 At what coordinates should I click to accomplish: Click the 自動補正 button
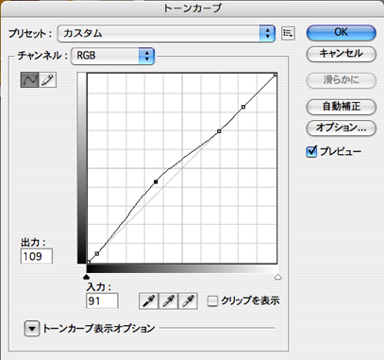click(342, 107)
